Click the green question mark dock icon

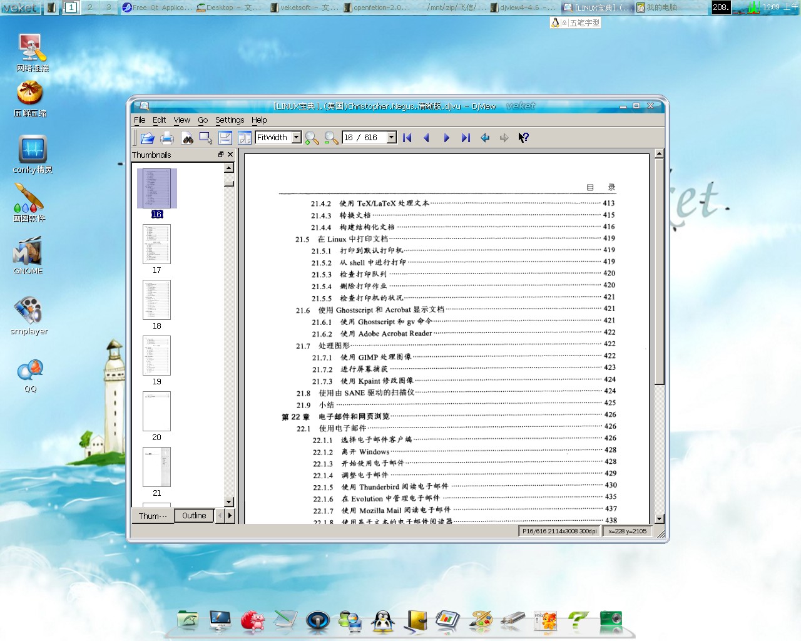tap(578, 620)
